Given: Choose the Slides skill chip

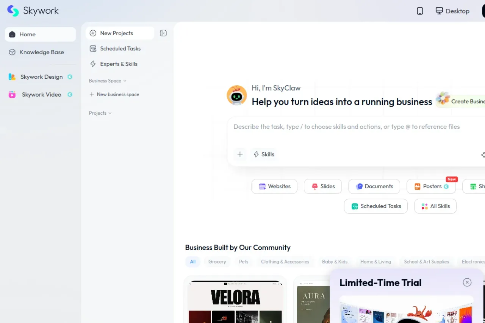Looking at the screenshot, I should pyautogui.click(x=323, y=186).
